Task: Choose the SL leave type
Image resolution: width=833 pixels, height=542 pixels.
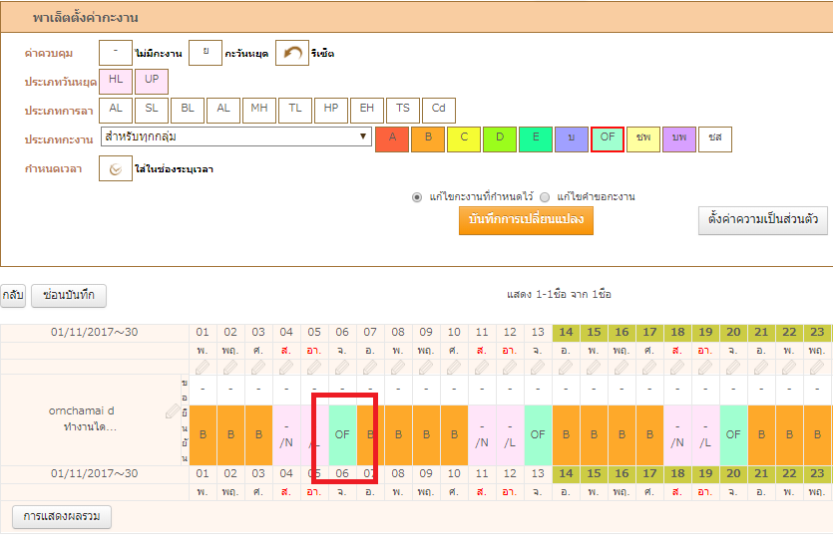Action: point(152,110)
